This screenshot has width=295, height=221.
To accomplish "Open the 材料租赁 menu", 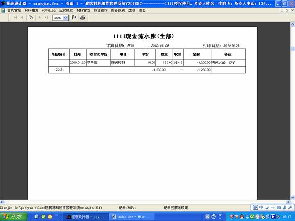I will pos(32,10).
